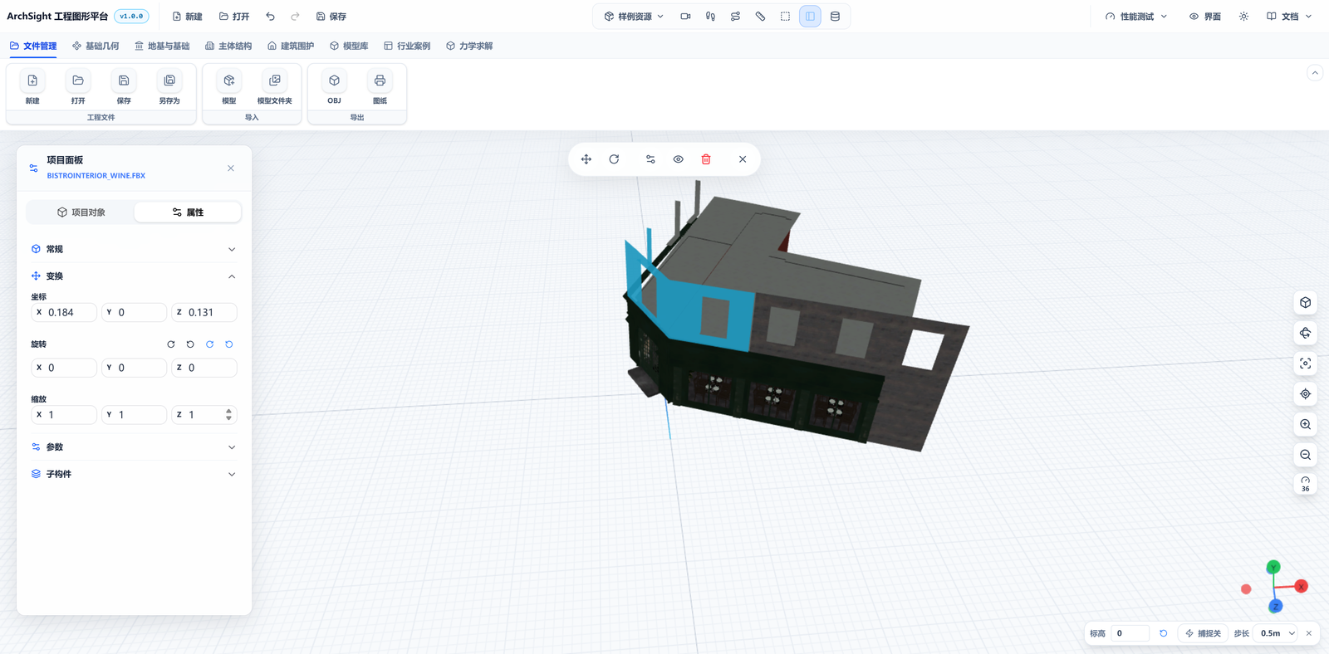Image resolution: width=1329 pixels, height=654 pixels.
Task: Click the crosshair locate icon on the right toolbar
Action: (x=1306, y=394)
